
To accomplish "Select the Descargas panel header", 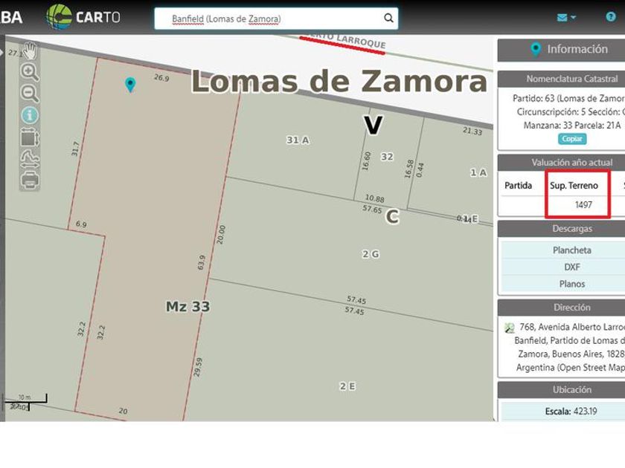I will point(561,229).
